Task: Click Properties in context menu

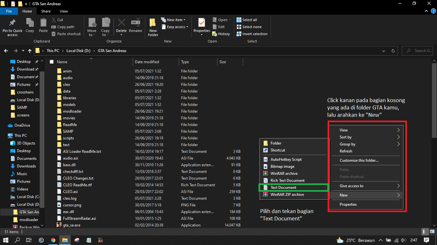Action: point(366,205)
